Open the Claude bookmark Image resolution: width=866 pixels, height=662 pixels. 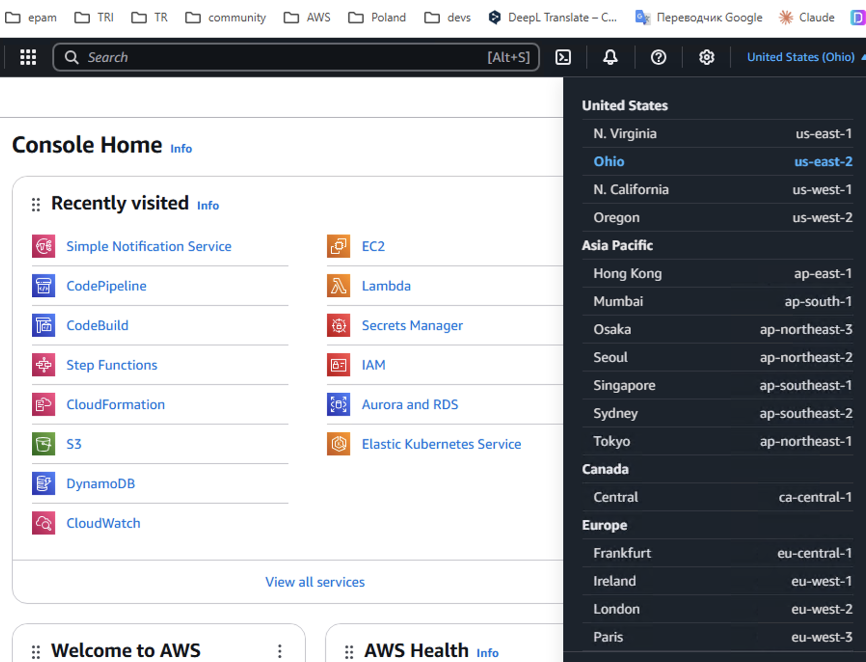coord(806,17)
